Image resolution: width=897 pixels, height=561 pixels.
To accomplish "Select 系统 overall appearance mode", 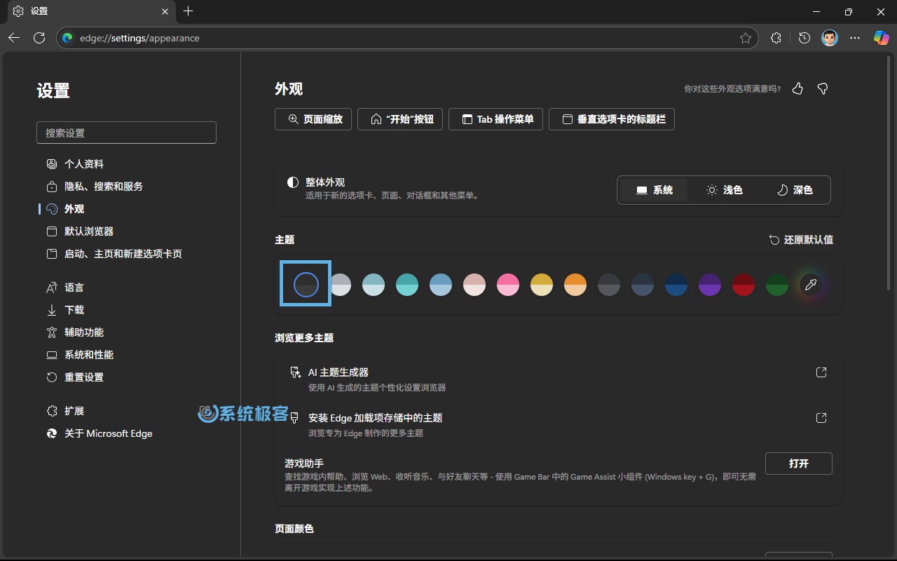I will (x=654, y=190).
